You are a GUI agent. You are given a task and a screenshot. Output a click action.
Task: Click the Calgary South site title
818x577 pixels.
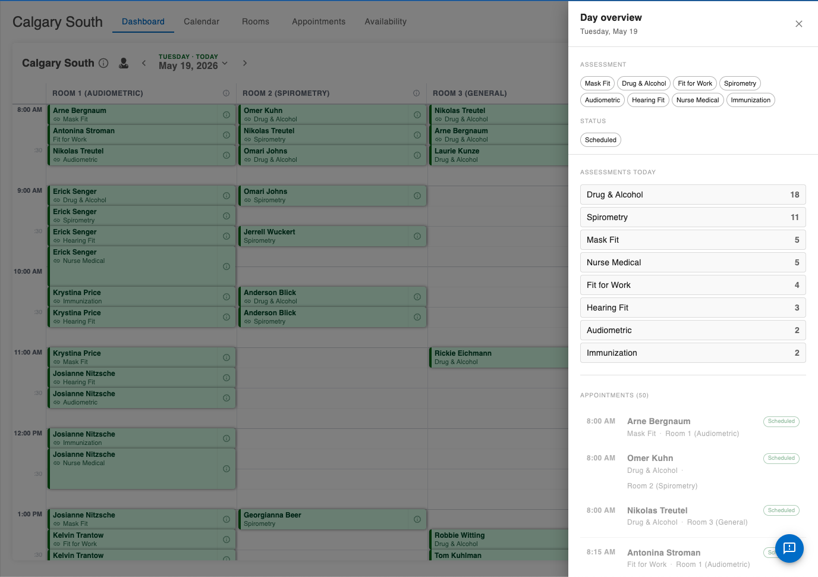pos(58,22)
